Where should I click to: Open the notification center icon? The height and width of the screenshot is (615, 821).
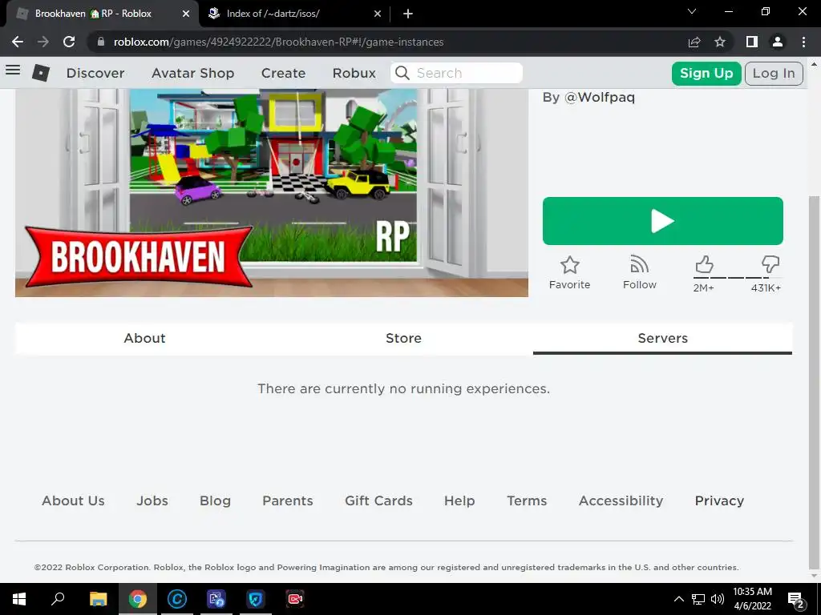tap(796, 599)
